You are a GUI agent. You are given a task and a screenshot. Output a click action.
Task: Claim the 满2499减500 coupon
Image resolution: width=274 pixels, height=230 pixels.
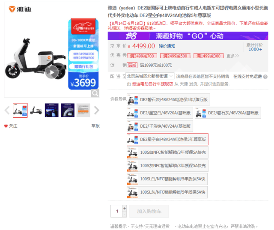pos(175,56)
